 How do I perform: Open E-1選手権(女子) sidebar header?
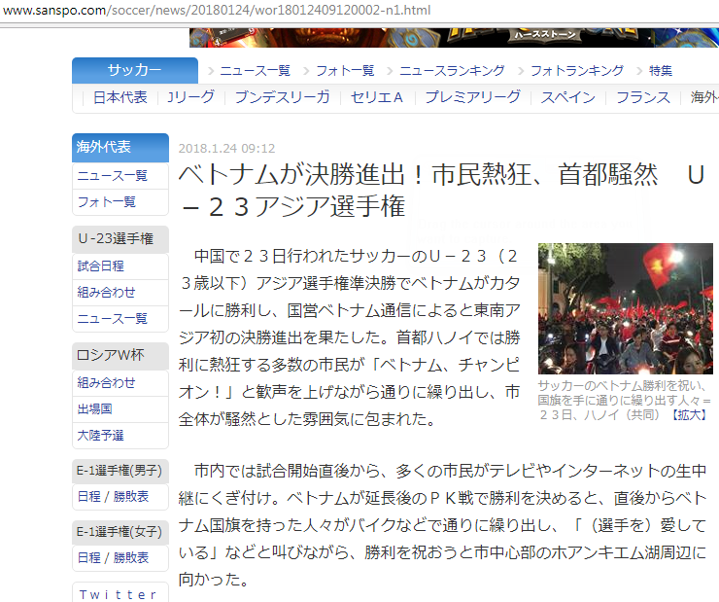(120, 532)
